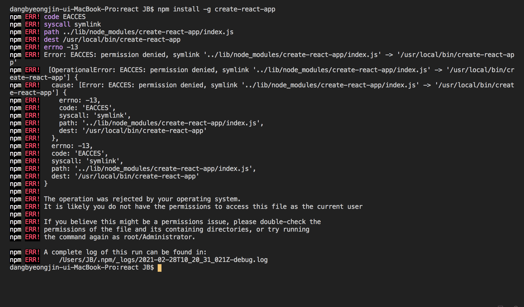The width and height of the screenshot is (524, 307).
Task: Click the purple 'dest' keyword near the top
Action: coord(51,40)
